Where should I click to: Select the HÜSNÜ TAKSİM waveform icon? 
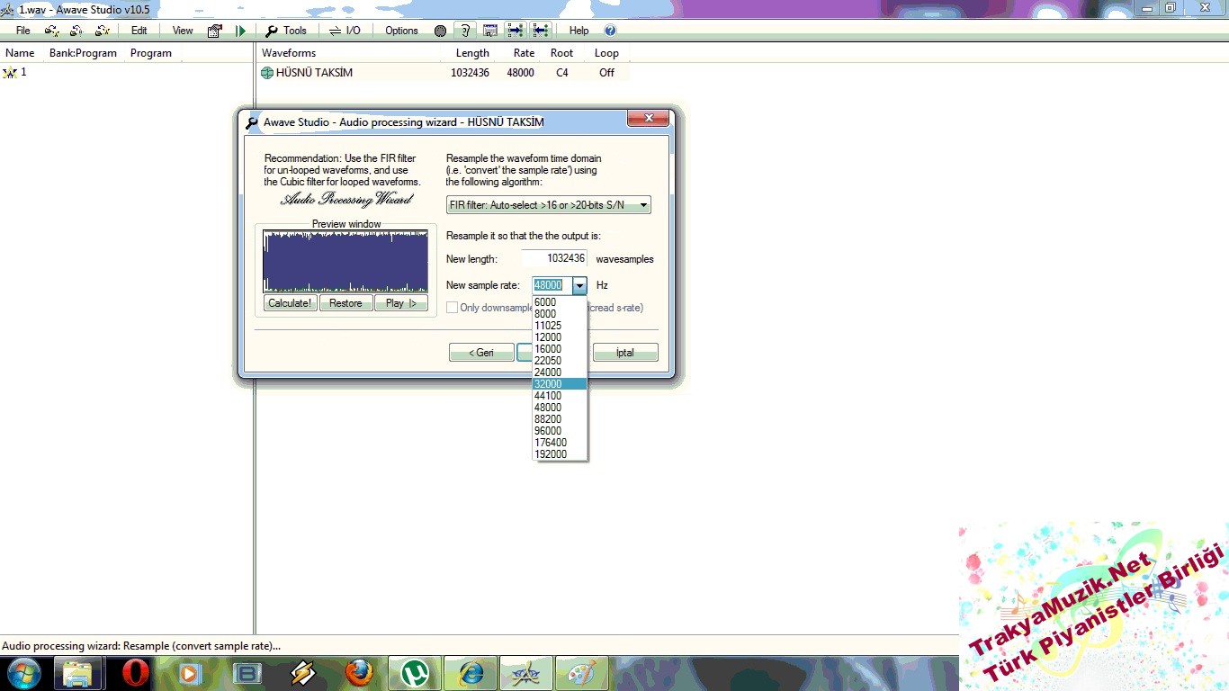[x=267, y=73]
